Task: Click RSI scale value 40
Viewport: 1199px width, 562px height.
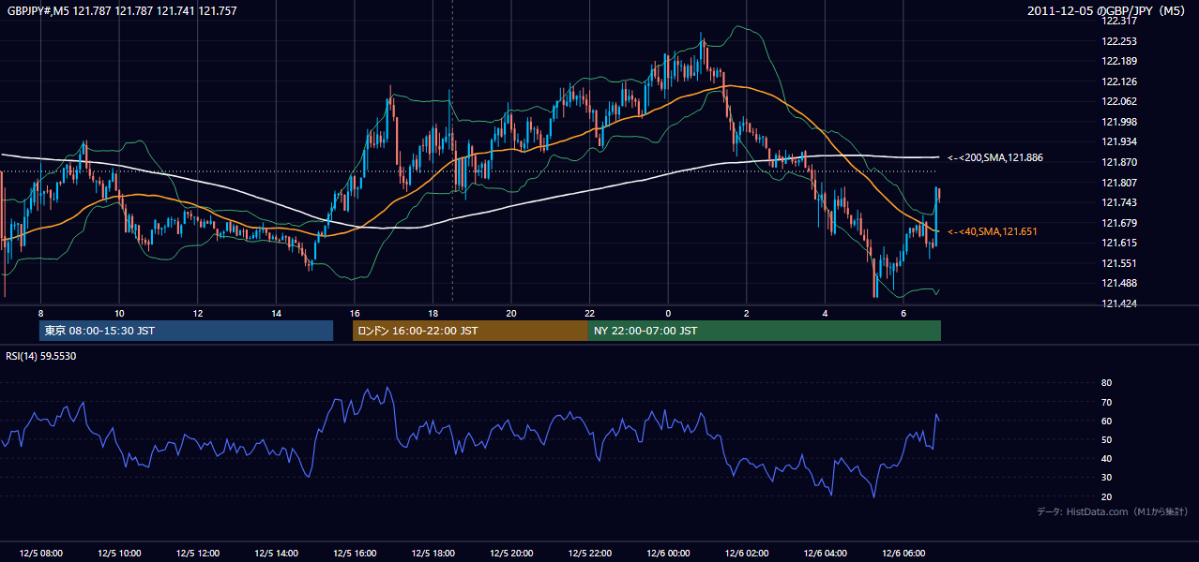Action: [x=1106, y=459]
